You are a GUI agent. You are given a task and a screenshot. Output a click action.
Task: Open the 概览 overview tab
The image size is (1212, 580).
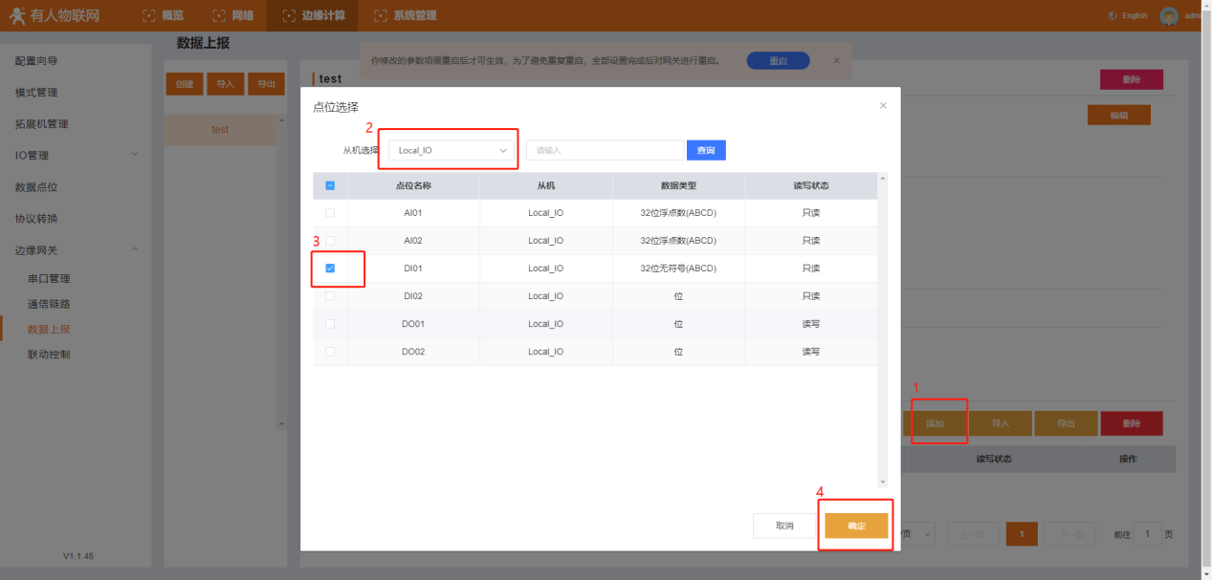163,15
